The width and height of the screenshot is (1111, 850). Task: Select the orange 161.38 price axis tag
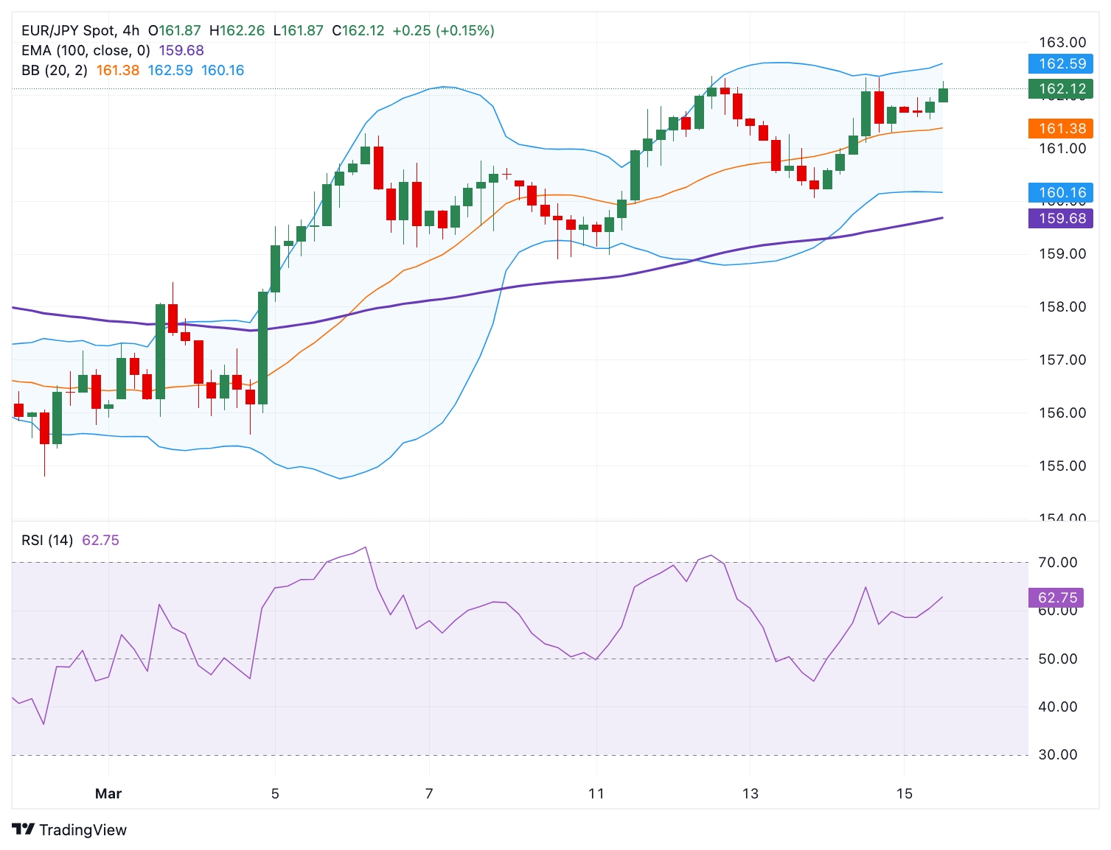coord(1061,129)
